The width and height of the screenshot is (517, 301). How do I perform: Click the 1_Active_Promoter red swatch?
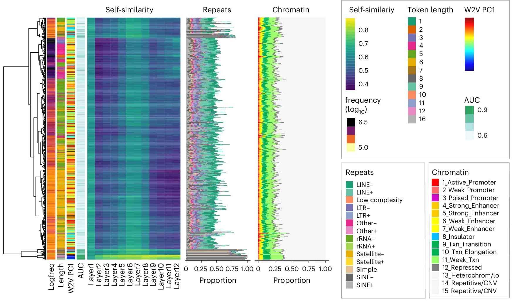[x=435, y=182]
